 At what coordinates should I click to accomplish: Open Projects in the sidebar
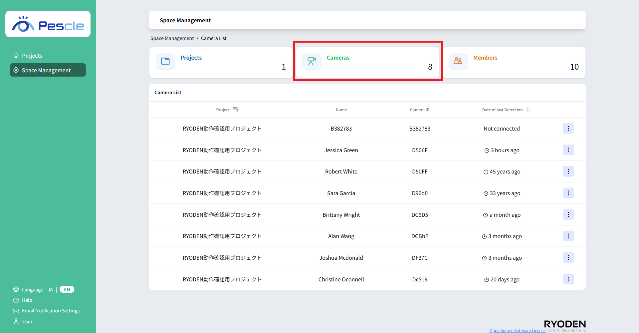[x=32, y=56]
